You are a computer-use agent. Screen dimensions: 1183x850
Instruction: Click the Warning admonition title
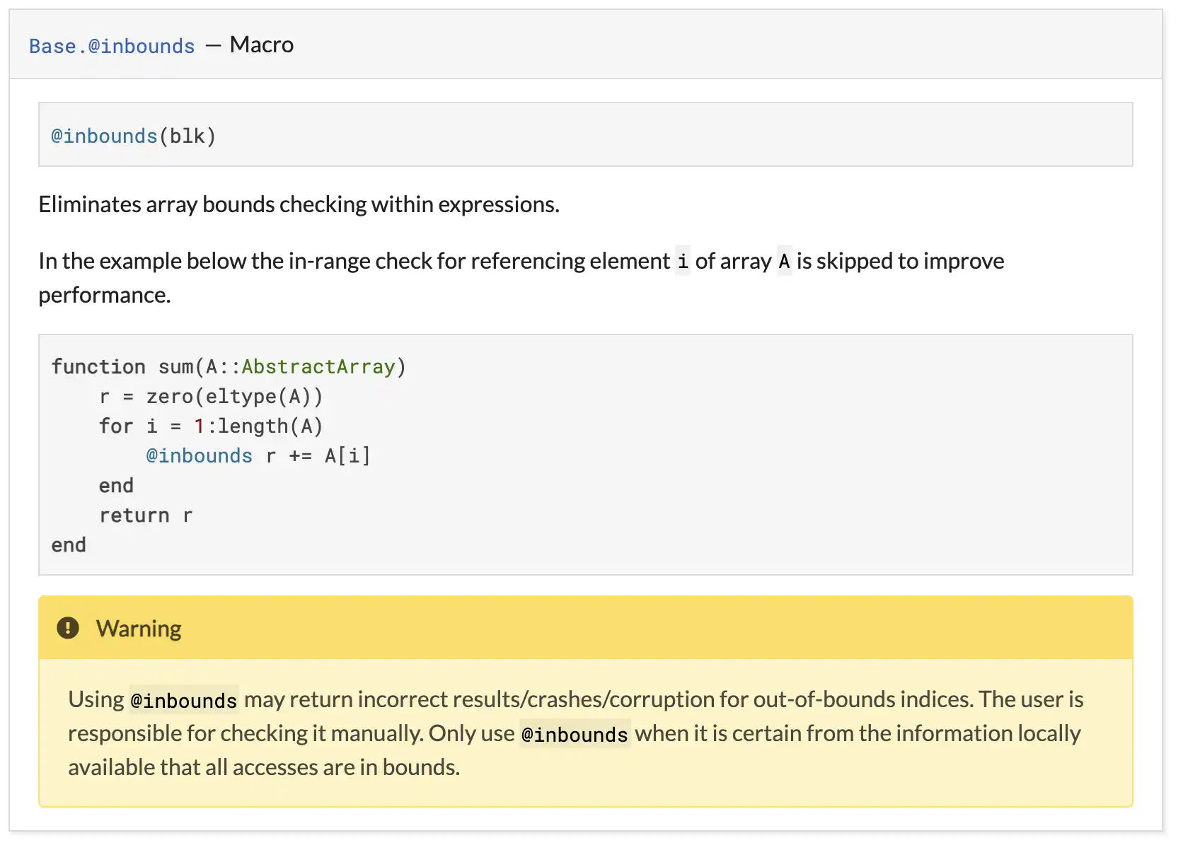(x=139, y=629)
